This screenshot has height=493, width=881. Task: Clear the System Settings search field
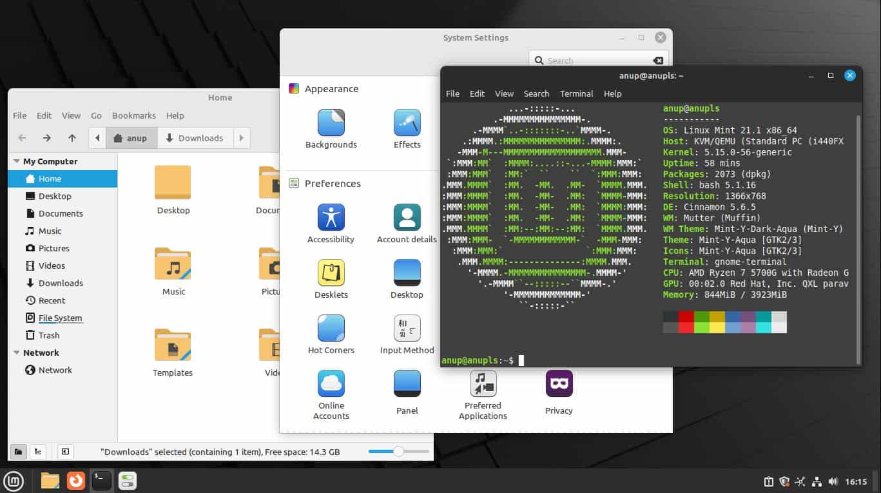[x=658, y=60]
